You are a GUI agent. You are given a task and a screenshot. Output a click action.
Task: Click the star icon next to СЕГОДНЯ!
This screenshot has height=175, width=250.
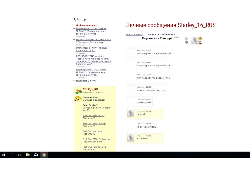click(x=79, y=91)
